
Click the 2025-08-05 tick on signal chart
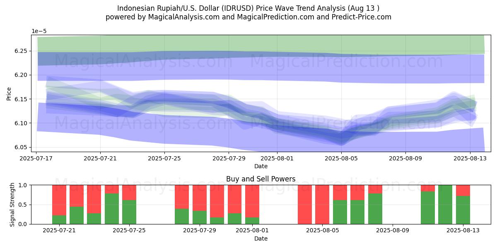pos(322,230)
